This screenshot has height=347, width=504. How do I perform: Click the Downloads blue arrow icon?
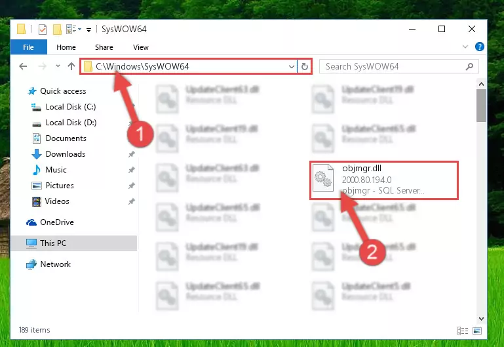tap(37, 154)
